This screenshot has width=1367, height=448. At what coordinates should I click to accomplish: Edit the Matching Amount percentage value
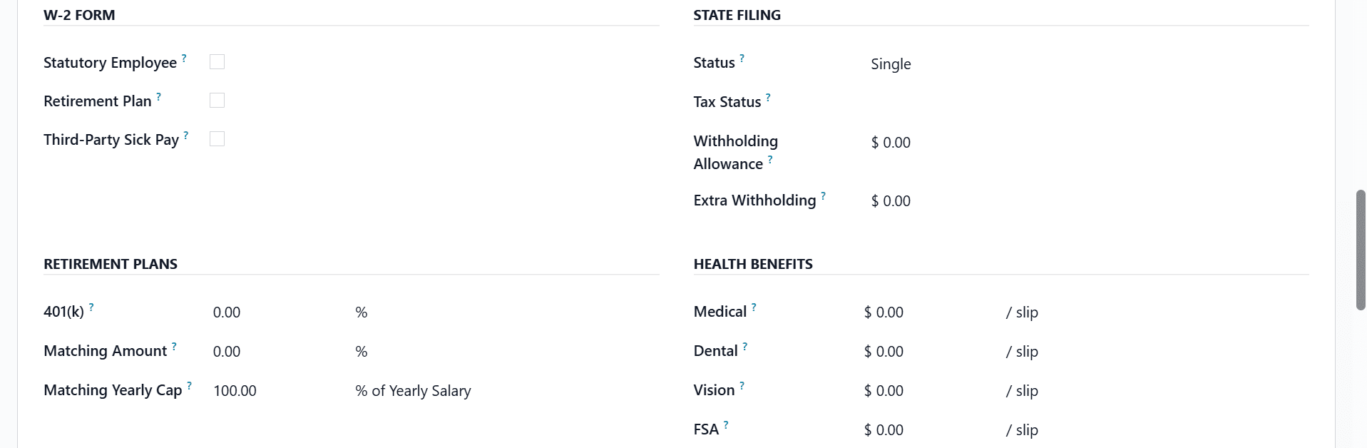click(271, 352)
